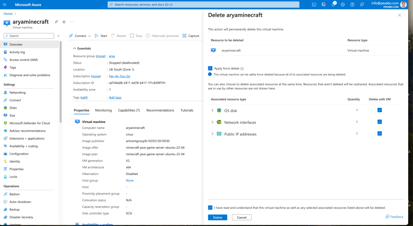Open the Connect dropdown in toolbar
This screenshot has height=226, width=413.
(80, 36)
